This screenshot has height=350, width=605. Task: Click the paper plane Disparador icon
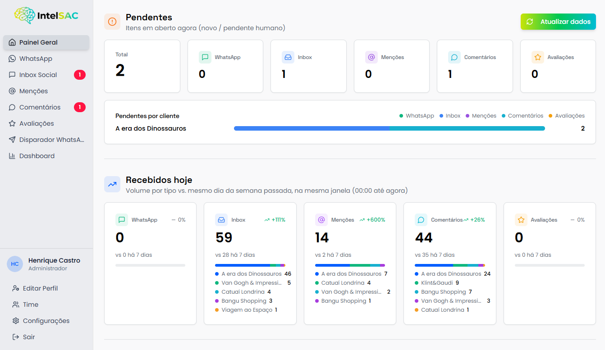pos(12,140)
